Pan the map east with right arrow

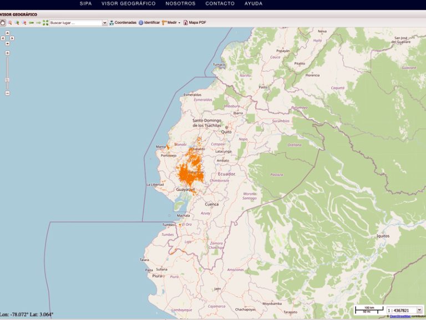(x=12, y=38)
